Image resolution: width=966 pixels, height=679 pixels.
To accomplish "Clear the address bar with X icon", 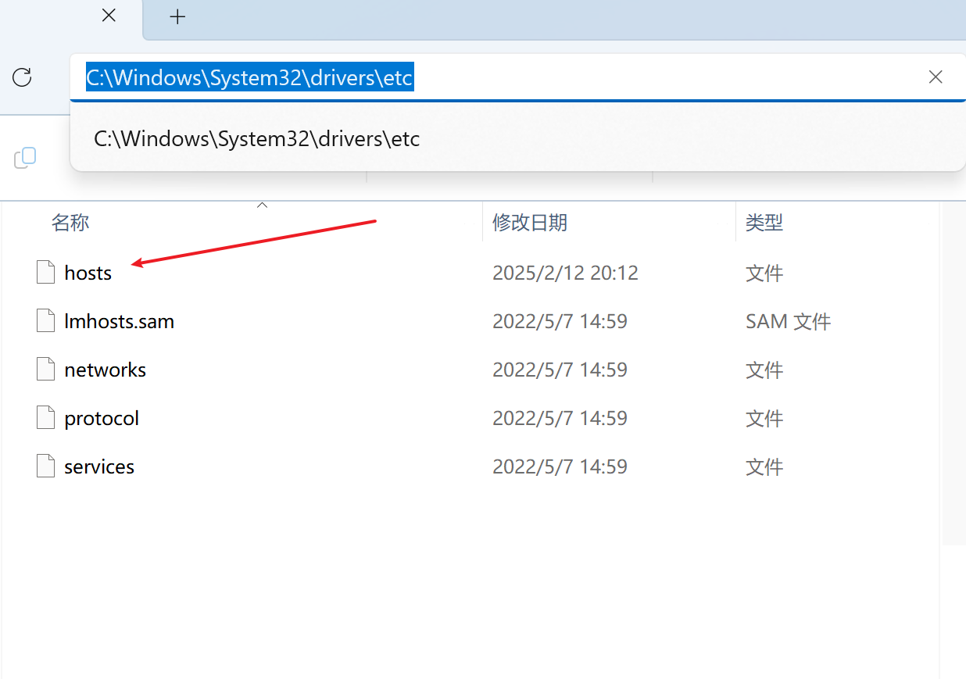I will (x=935, y=77).
